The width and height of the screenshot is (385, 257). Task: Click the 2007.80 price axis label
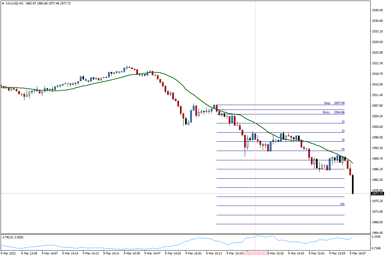378,106
